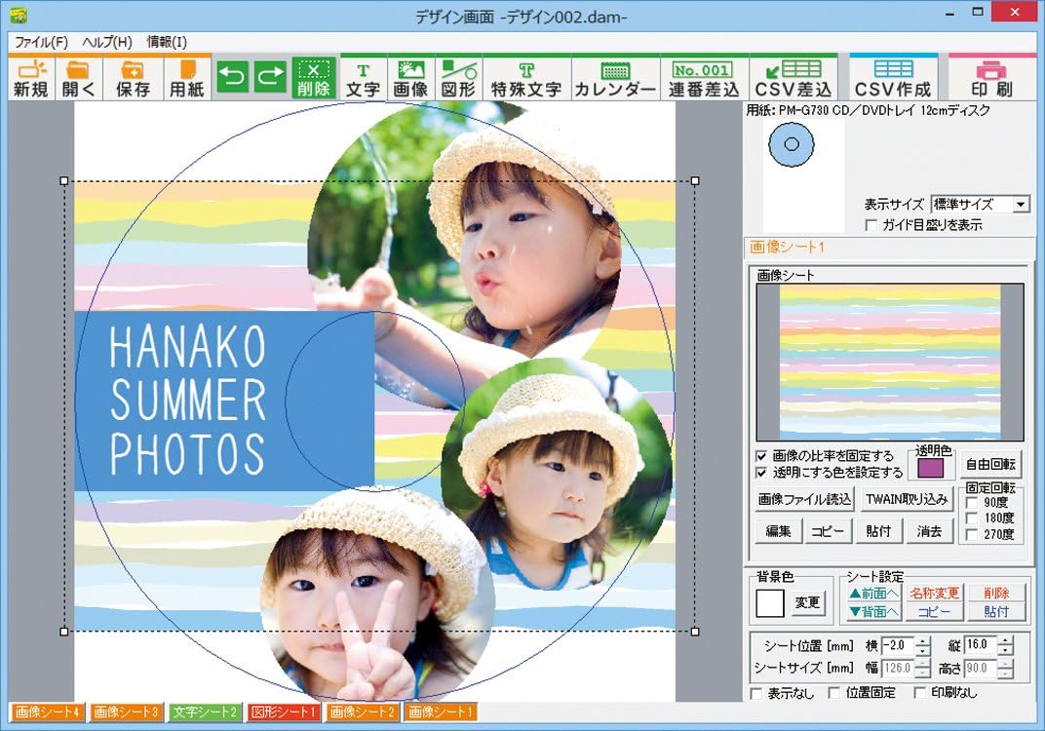Screen dimensions: 1045x731
Task: Check the 90度 fixed rotation box
Action: point(972,502)
